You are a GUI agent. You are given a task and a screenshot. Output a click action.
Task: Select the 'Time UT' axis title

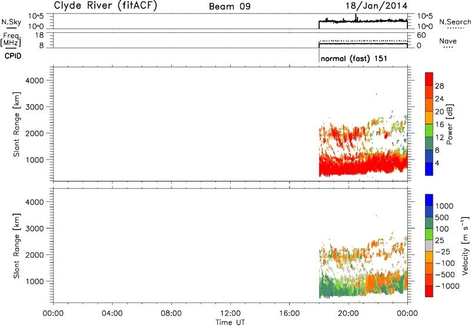coord(230,322)
